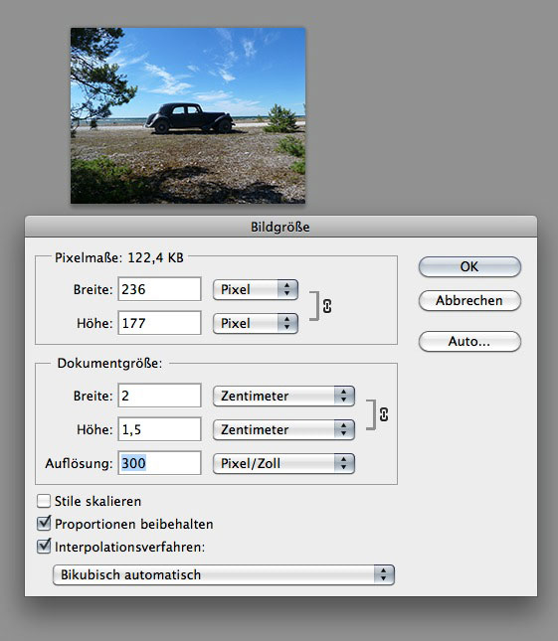Image resolution: width=558 pixels, height=641 pixels.
Task: Click the document Breite input field
Action: tap(159, 396)
